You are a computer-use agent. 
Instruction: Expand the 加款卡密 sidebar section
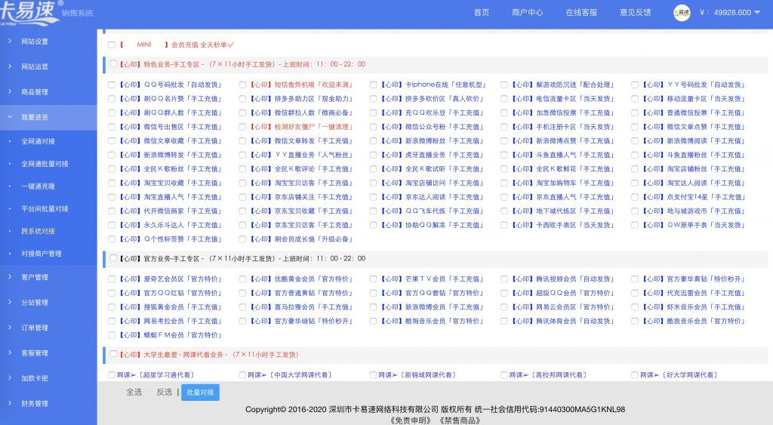click(48, 378)
